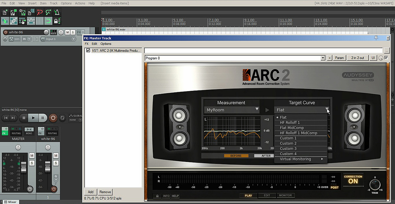This screenshot has height=204, width=395.
Task: Open Project Settings toolbar icon
Action: (x=31, y=13)
